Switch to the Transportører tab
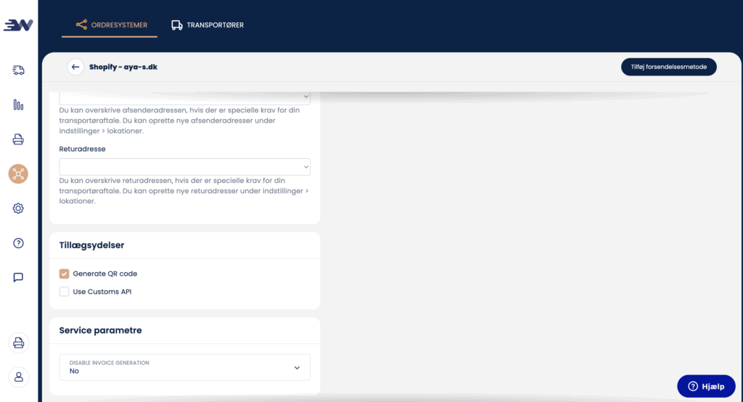743x402 pixels. pos(208,25)
